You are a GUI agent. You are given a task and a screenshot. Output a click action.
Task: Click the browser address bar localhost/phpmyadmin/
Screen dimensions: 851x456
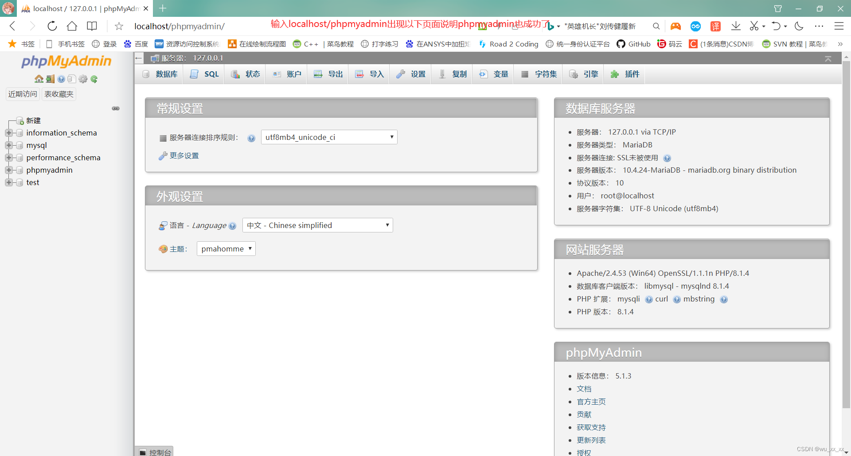click(180, 26)
